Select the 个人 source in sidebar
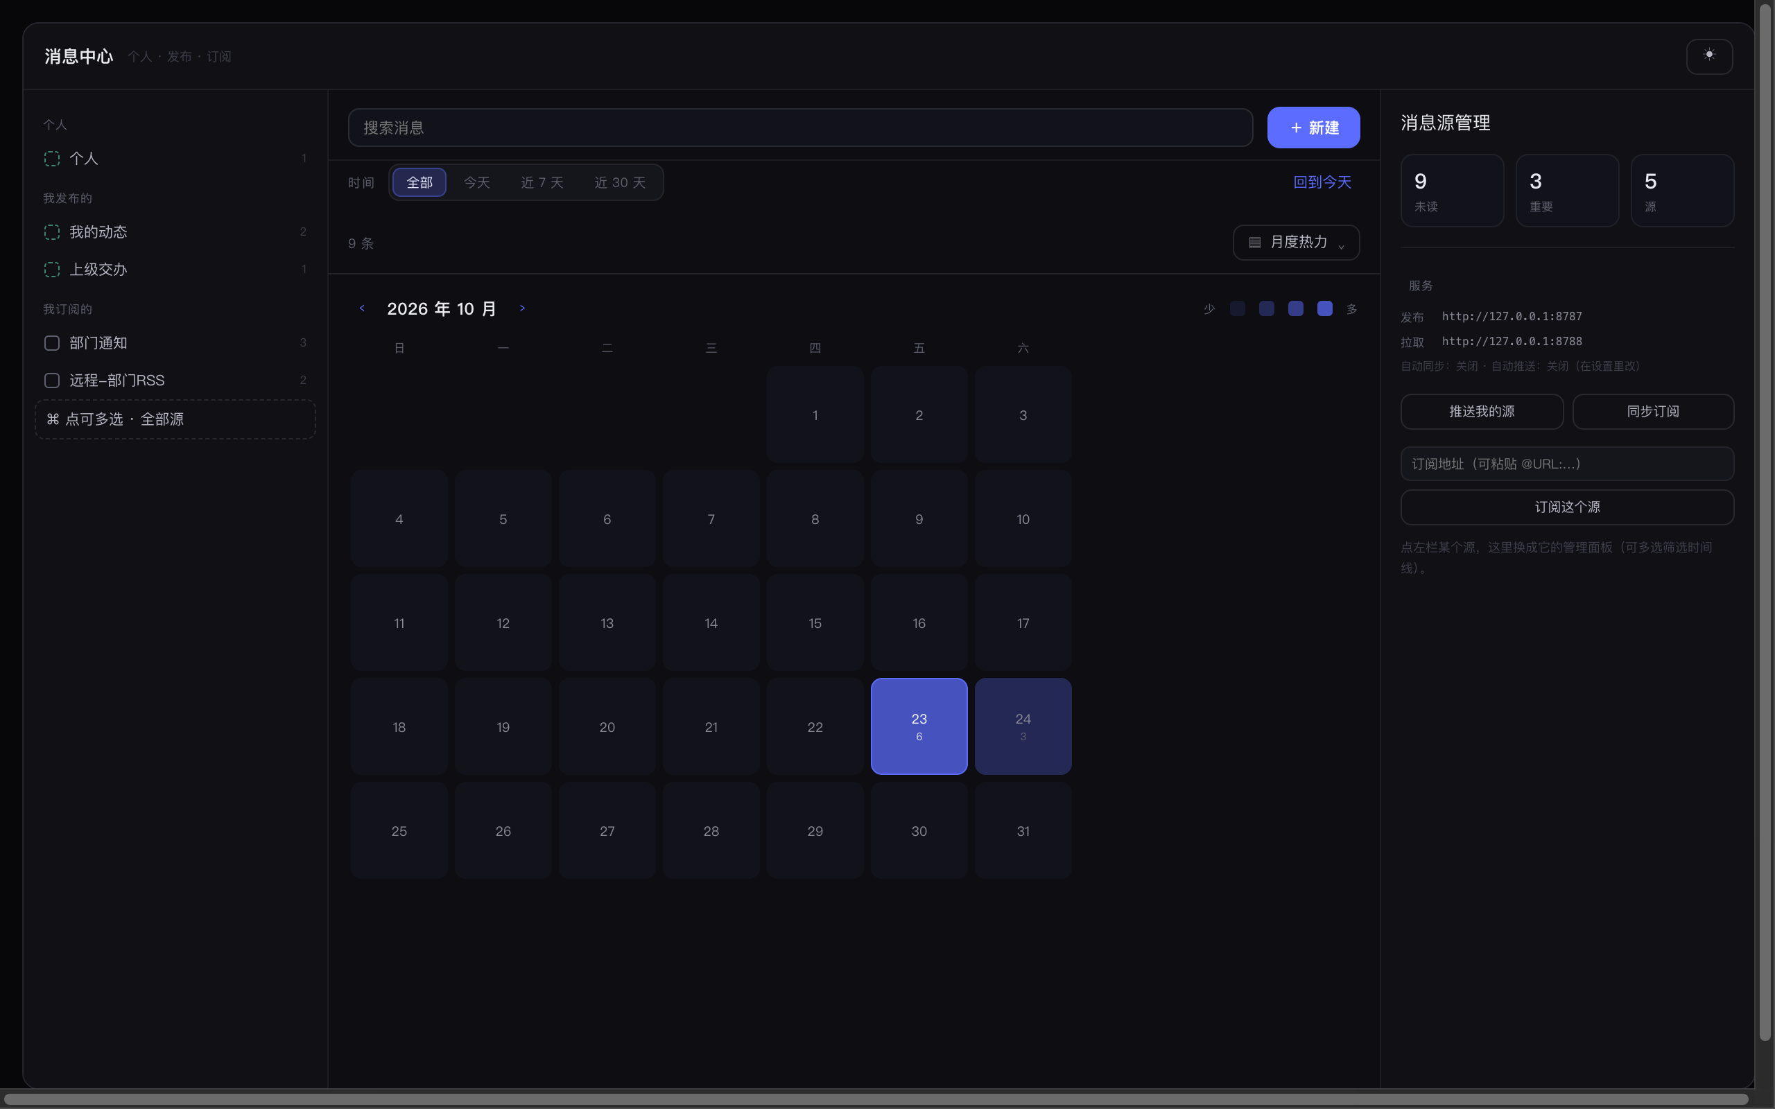 [x=175, y=159]
